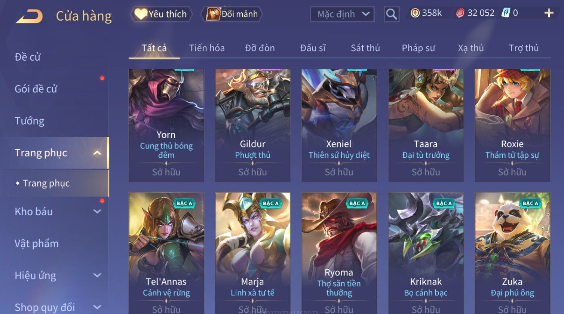Switch to the Sát thủ tab

[x=365, y=48]
